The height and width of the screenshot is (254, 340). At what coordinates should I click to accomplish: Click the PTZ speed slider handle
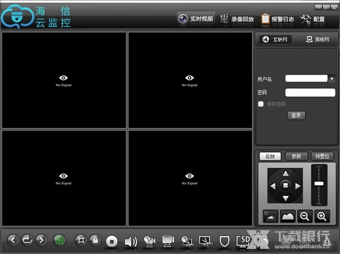[x=319, y=184]
